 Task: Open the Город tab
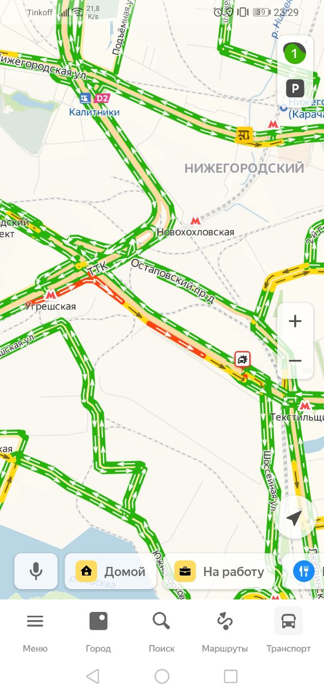point(98,631)
